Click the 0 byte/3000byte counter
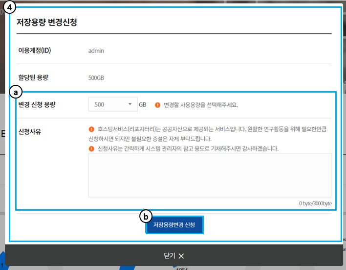The image size is (346, 270). 315,203
